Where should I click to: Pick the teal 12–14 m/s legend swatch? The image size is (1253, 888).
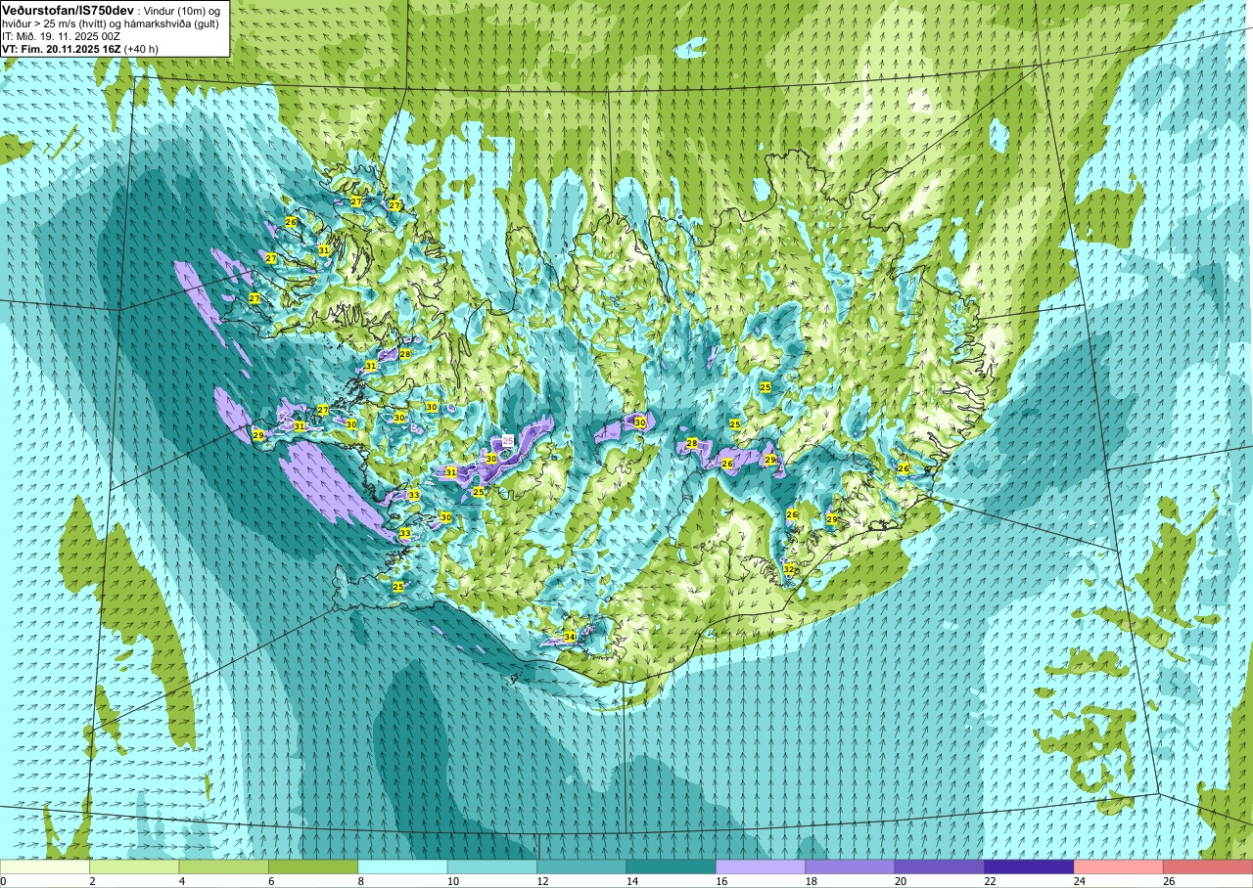tap(581, 866)
